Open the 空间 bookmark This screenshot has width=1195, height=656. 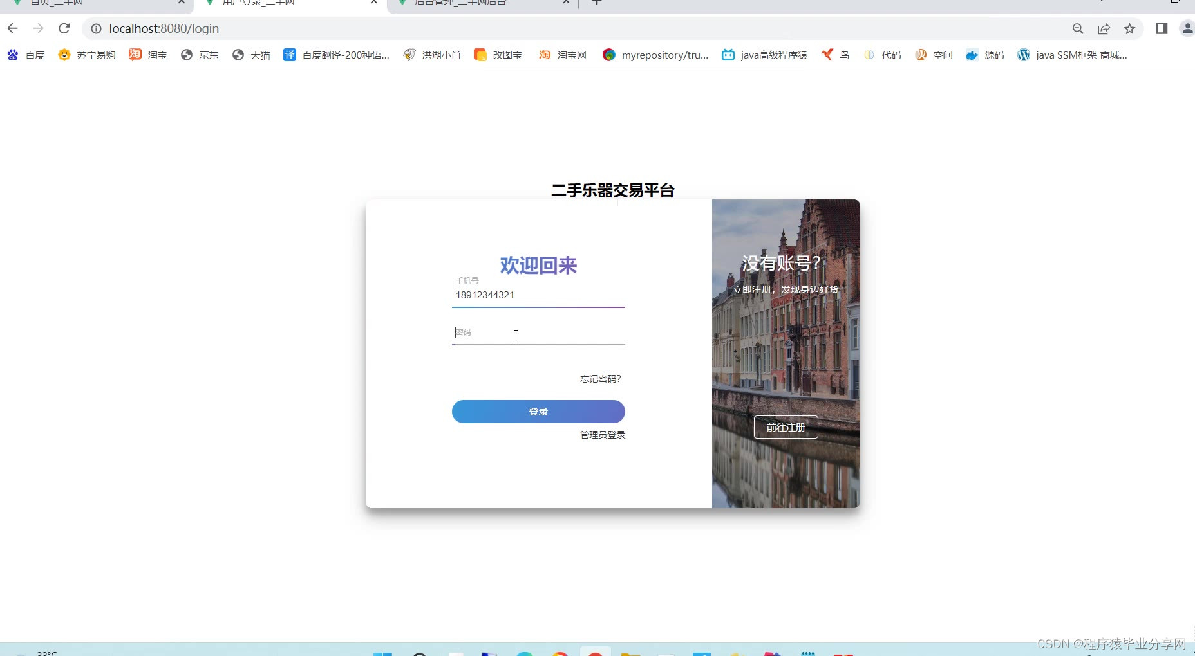(x=934, y=55)
